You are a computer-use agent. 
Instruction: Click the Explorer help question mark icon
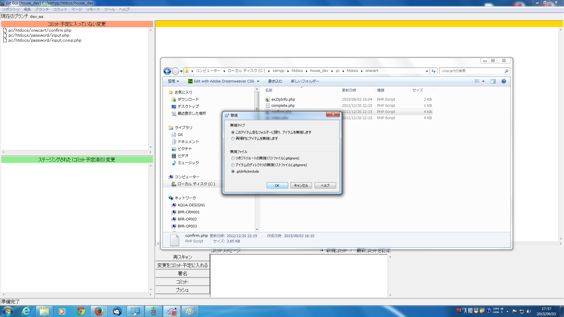tap(503, 81)
